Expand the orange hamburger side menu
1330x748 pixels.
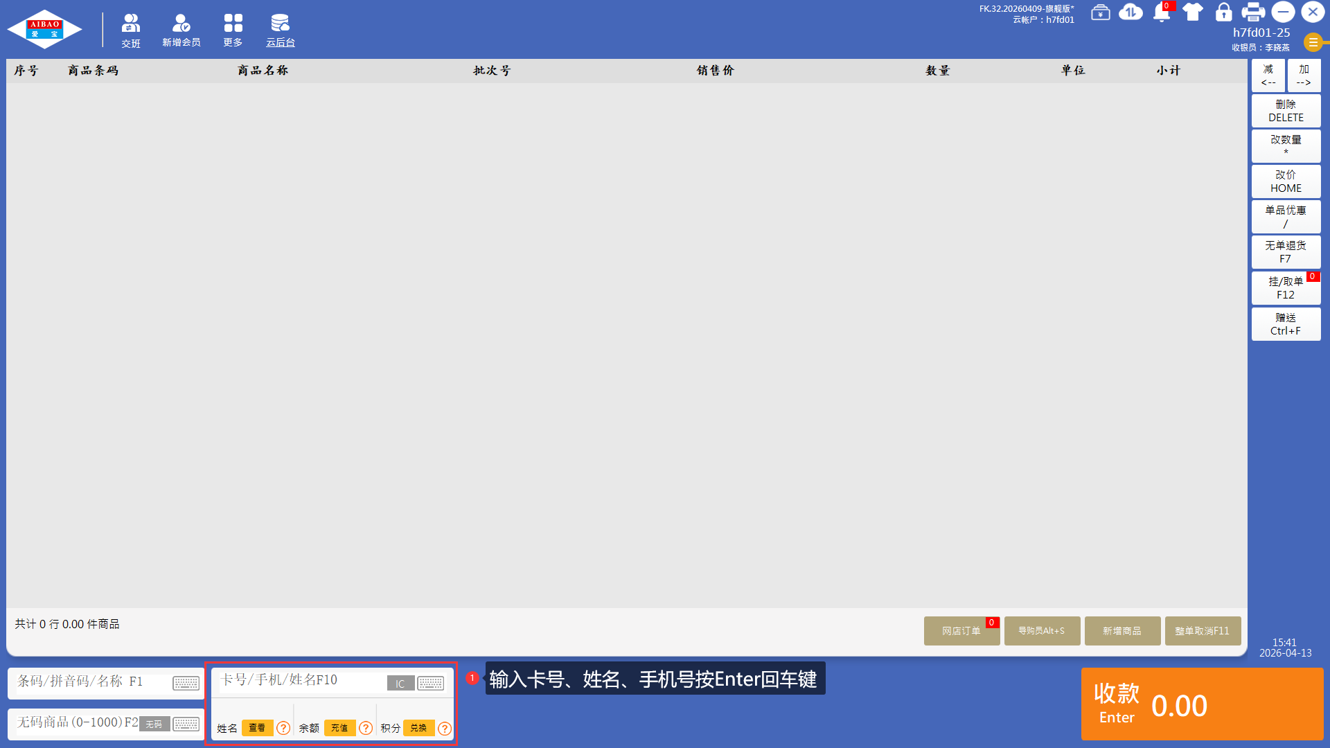(x=1313, y=42)
